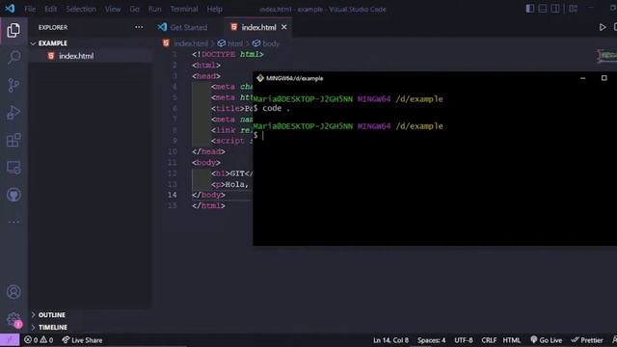Click the </head> closing tag line
The width and height of the screenshot is (617, 347).
click(209, 151)
